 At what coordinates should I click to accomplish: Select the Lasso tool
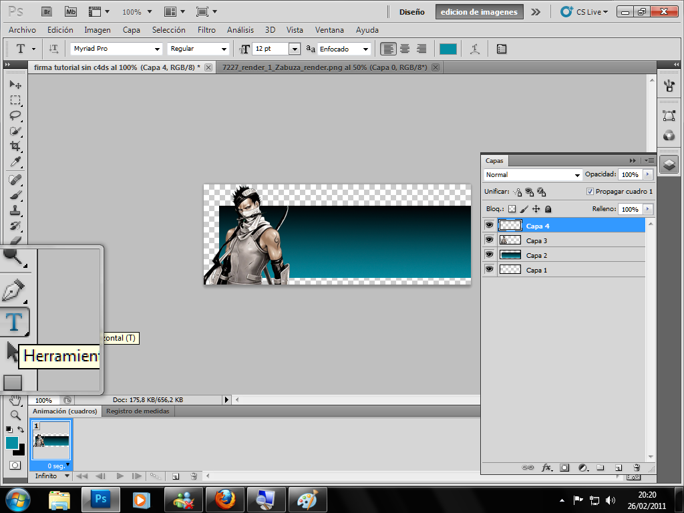point(15,116)
